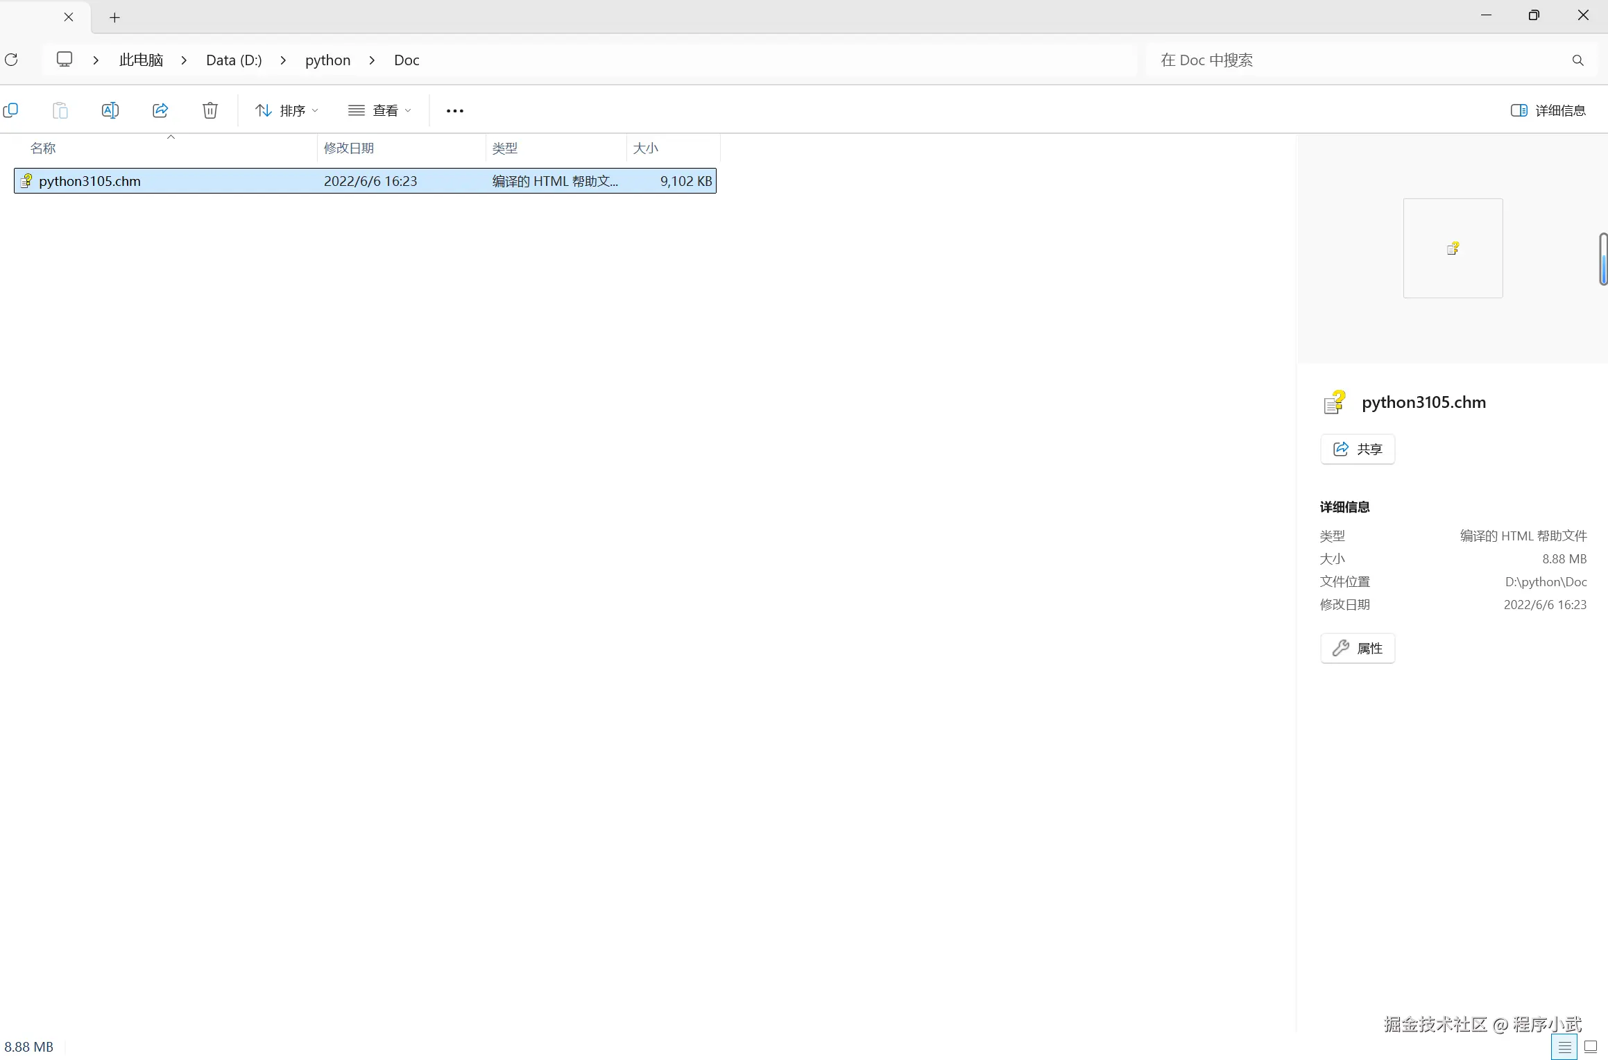
Task: Open the 排序 sort dropdown
Action: 286,110
